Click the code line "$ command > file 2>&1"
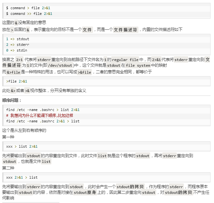 pyautogui.click(x=28, y=8)
